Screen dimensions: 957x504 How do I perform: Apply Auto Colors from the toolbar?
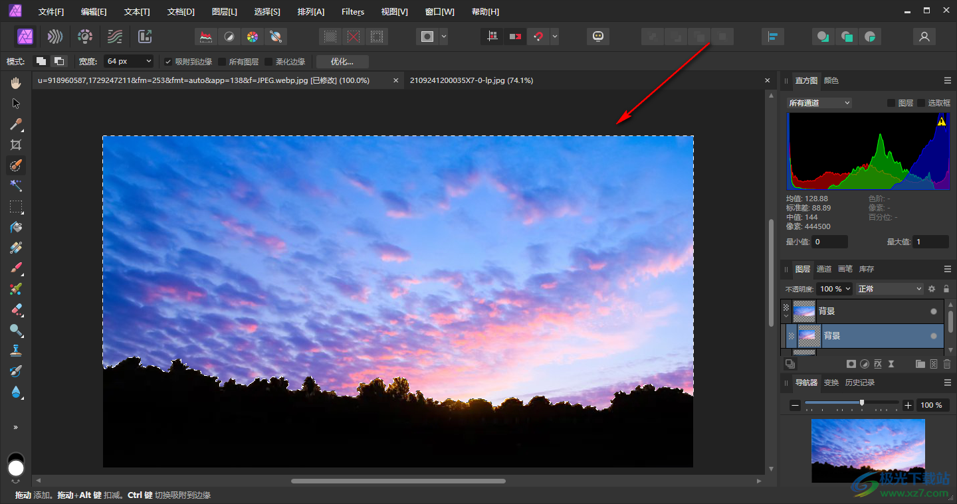pos(252,37)
